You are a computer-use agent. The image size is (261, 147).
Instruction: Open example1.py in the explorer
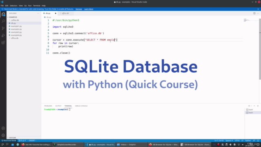click(x=24, y=26)
